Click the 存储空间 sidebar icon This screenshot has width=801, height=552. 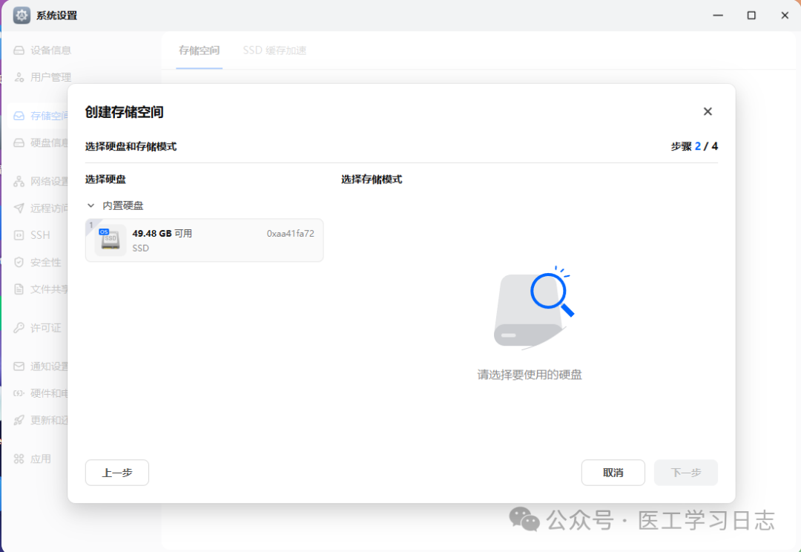click(x=19, y=116)
